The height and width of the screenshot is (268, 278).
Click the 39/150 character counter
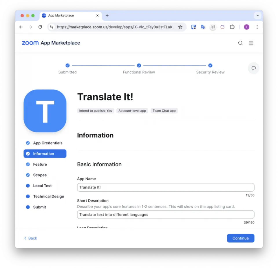(249, 223)
